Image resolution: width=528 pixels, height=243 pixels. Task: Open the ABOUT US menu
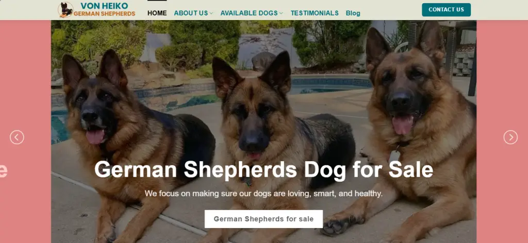tap(191, 13)
